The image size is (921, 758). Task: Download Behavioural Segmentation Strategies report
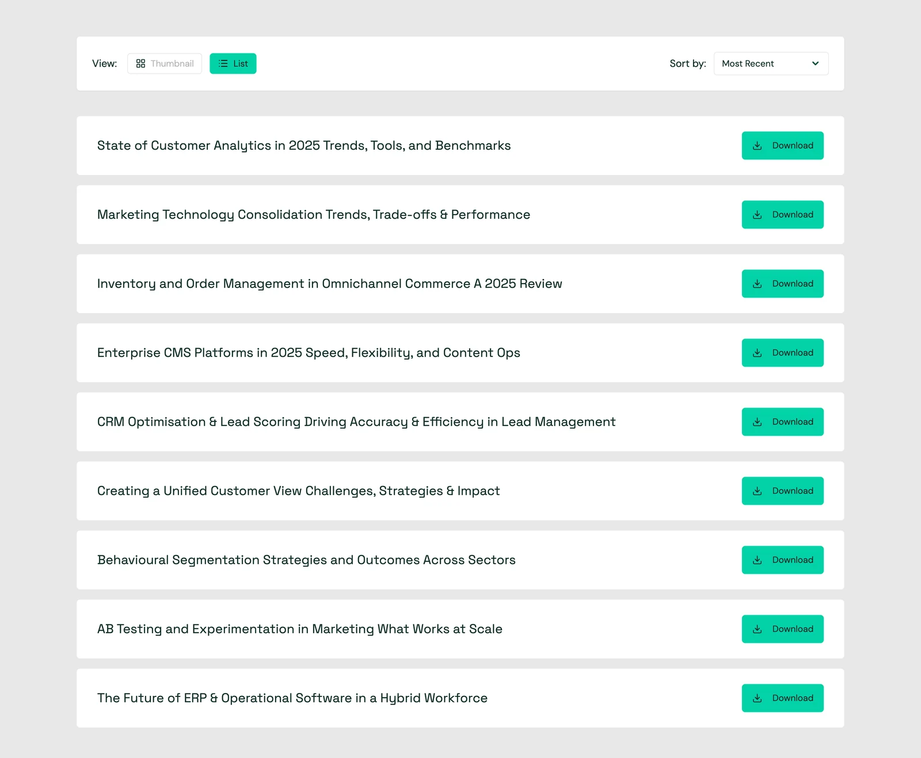pos(782,560)
